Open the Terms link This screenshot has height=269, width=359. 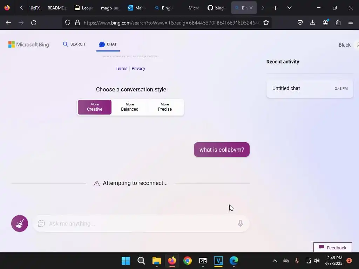pos(121,68)
